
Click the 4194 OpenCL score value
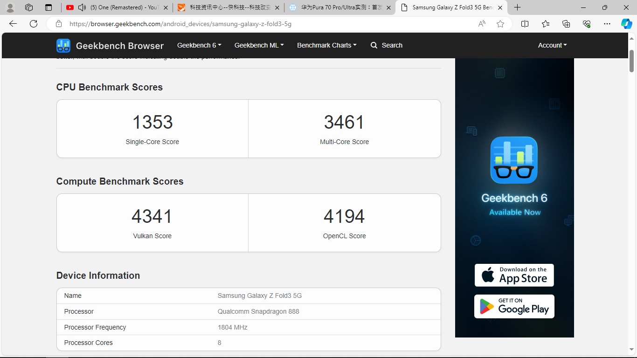point(344,216)
